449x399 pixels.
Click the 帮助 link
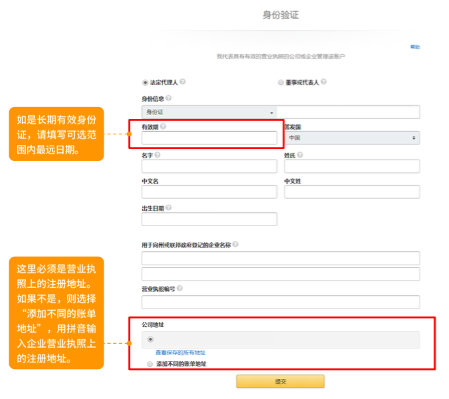point(414,47)
